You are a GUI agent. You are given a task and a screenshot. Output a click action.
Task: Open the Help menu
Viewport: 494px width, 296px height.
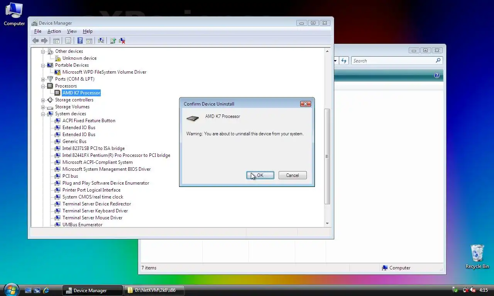coord(88,31)
